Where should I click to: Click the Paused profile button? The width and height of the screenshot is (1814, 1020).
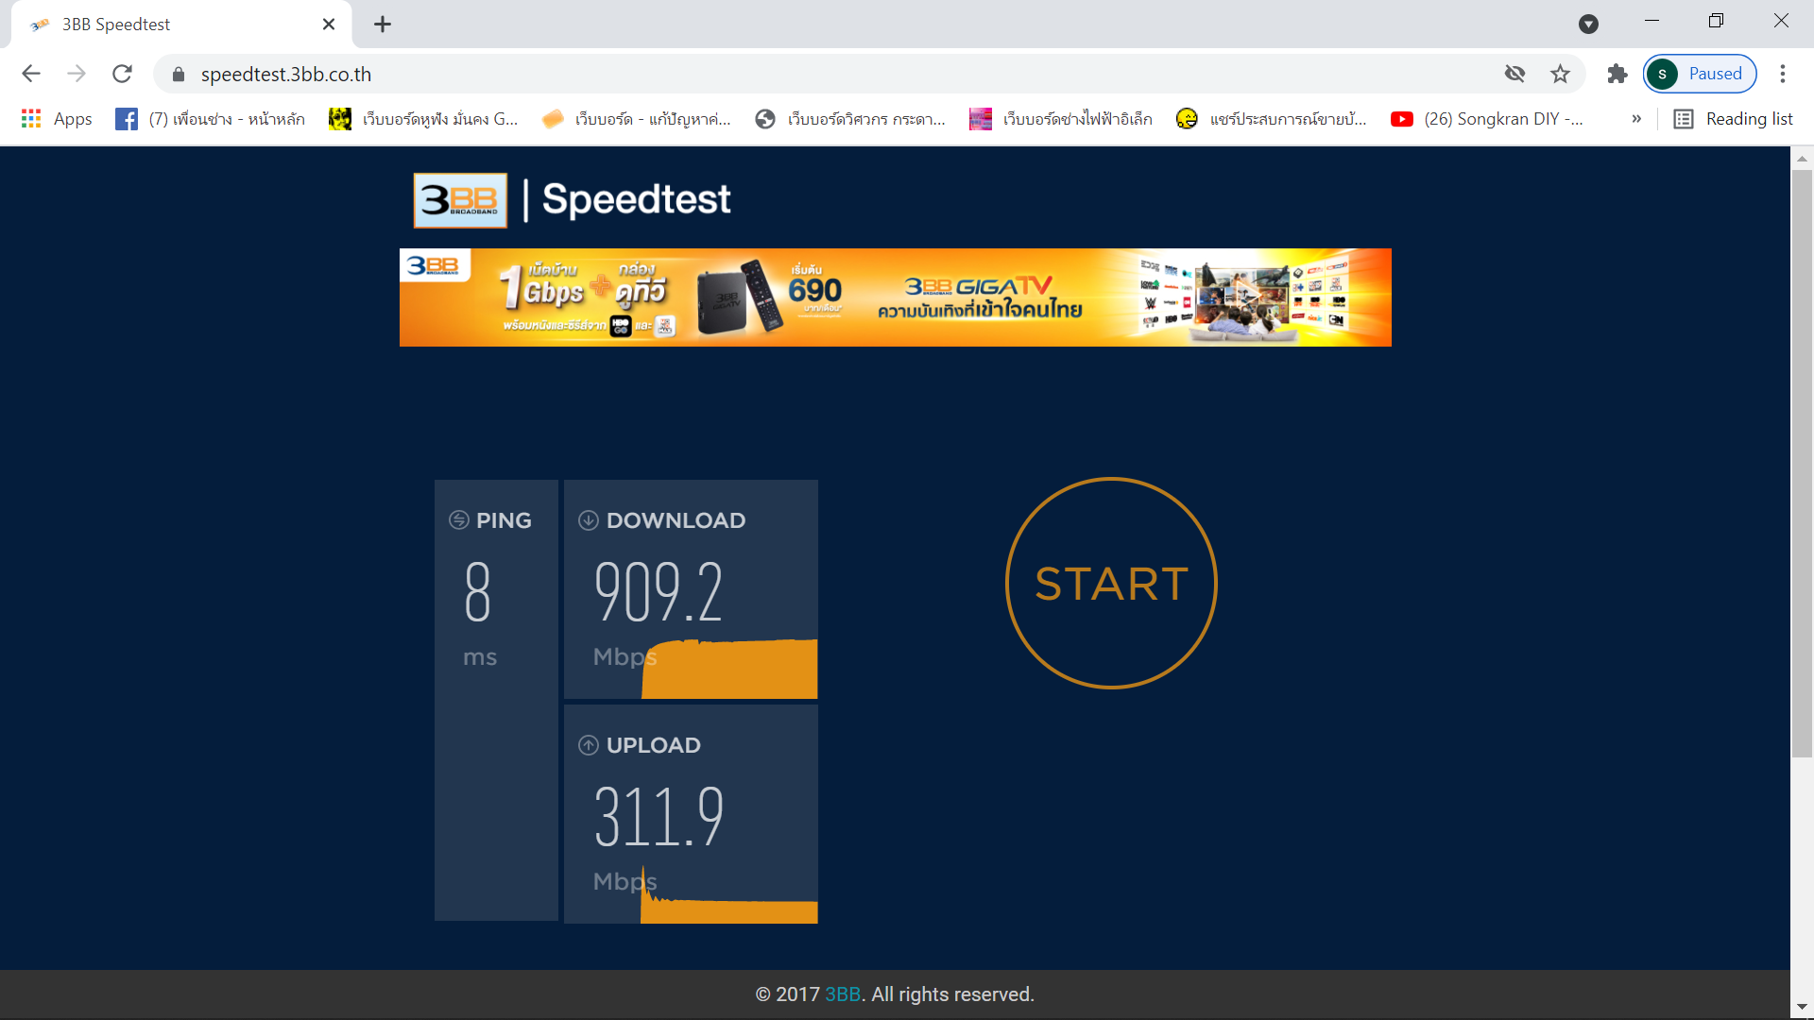1700,74
